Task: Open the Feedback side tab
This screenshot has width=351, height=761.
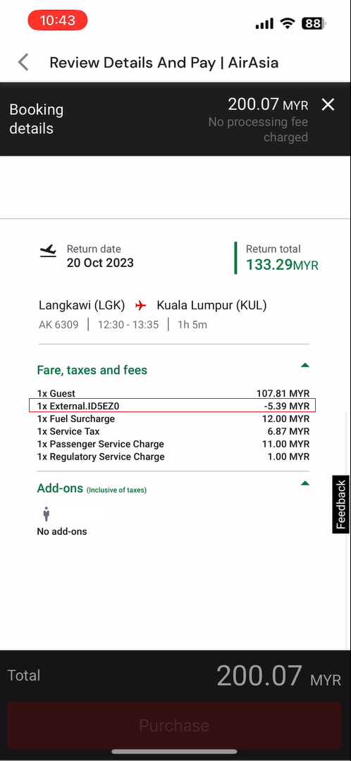Action: tap(341, 505)
